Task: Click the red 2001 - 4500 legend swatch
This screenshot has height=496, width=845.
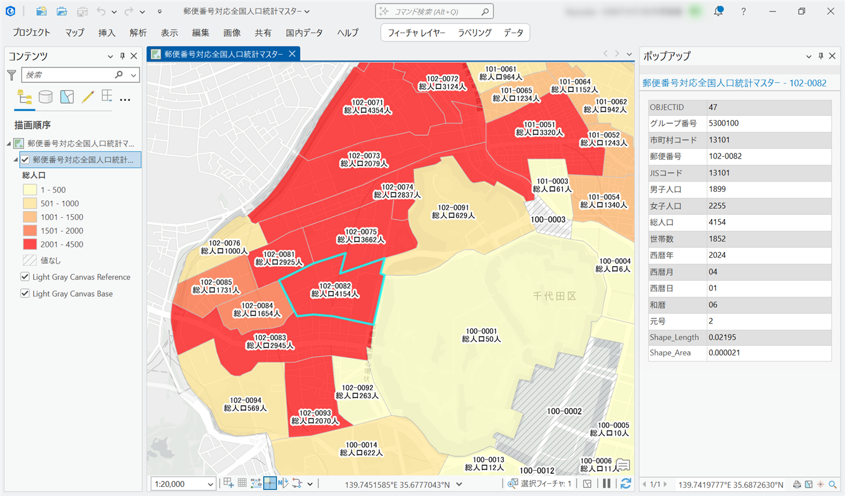Action: (30, 244)
